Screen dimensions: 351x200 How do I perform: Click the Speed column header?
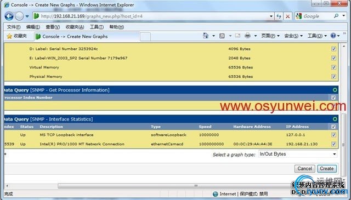[205, 127]
